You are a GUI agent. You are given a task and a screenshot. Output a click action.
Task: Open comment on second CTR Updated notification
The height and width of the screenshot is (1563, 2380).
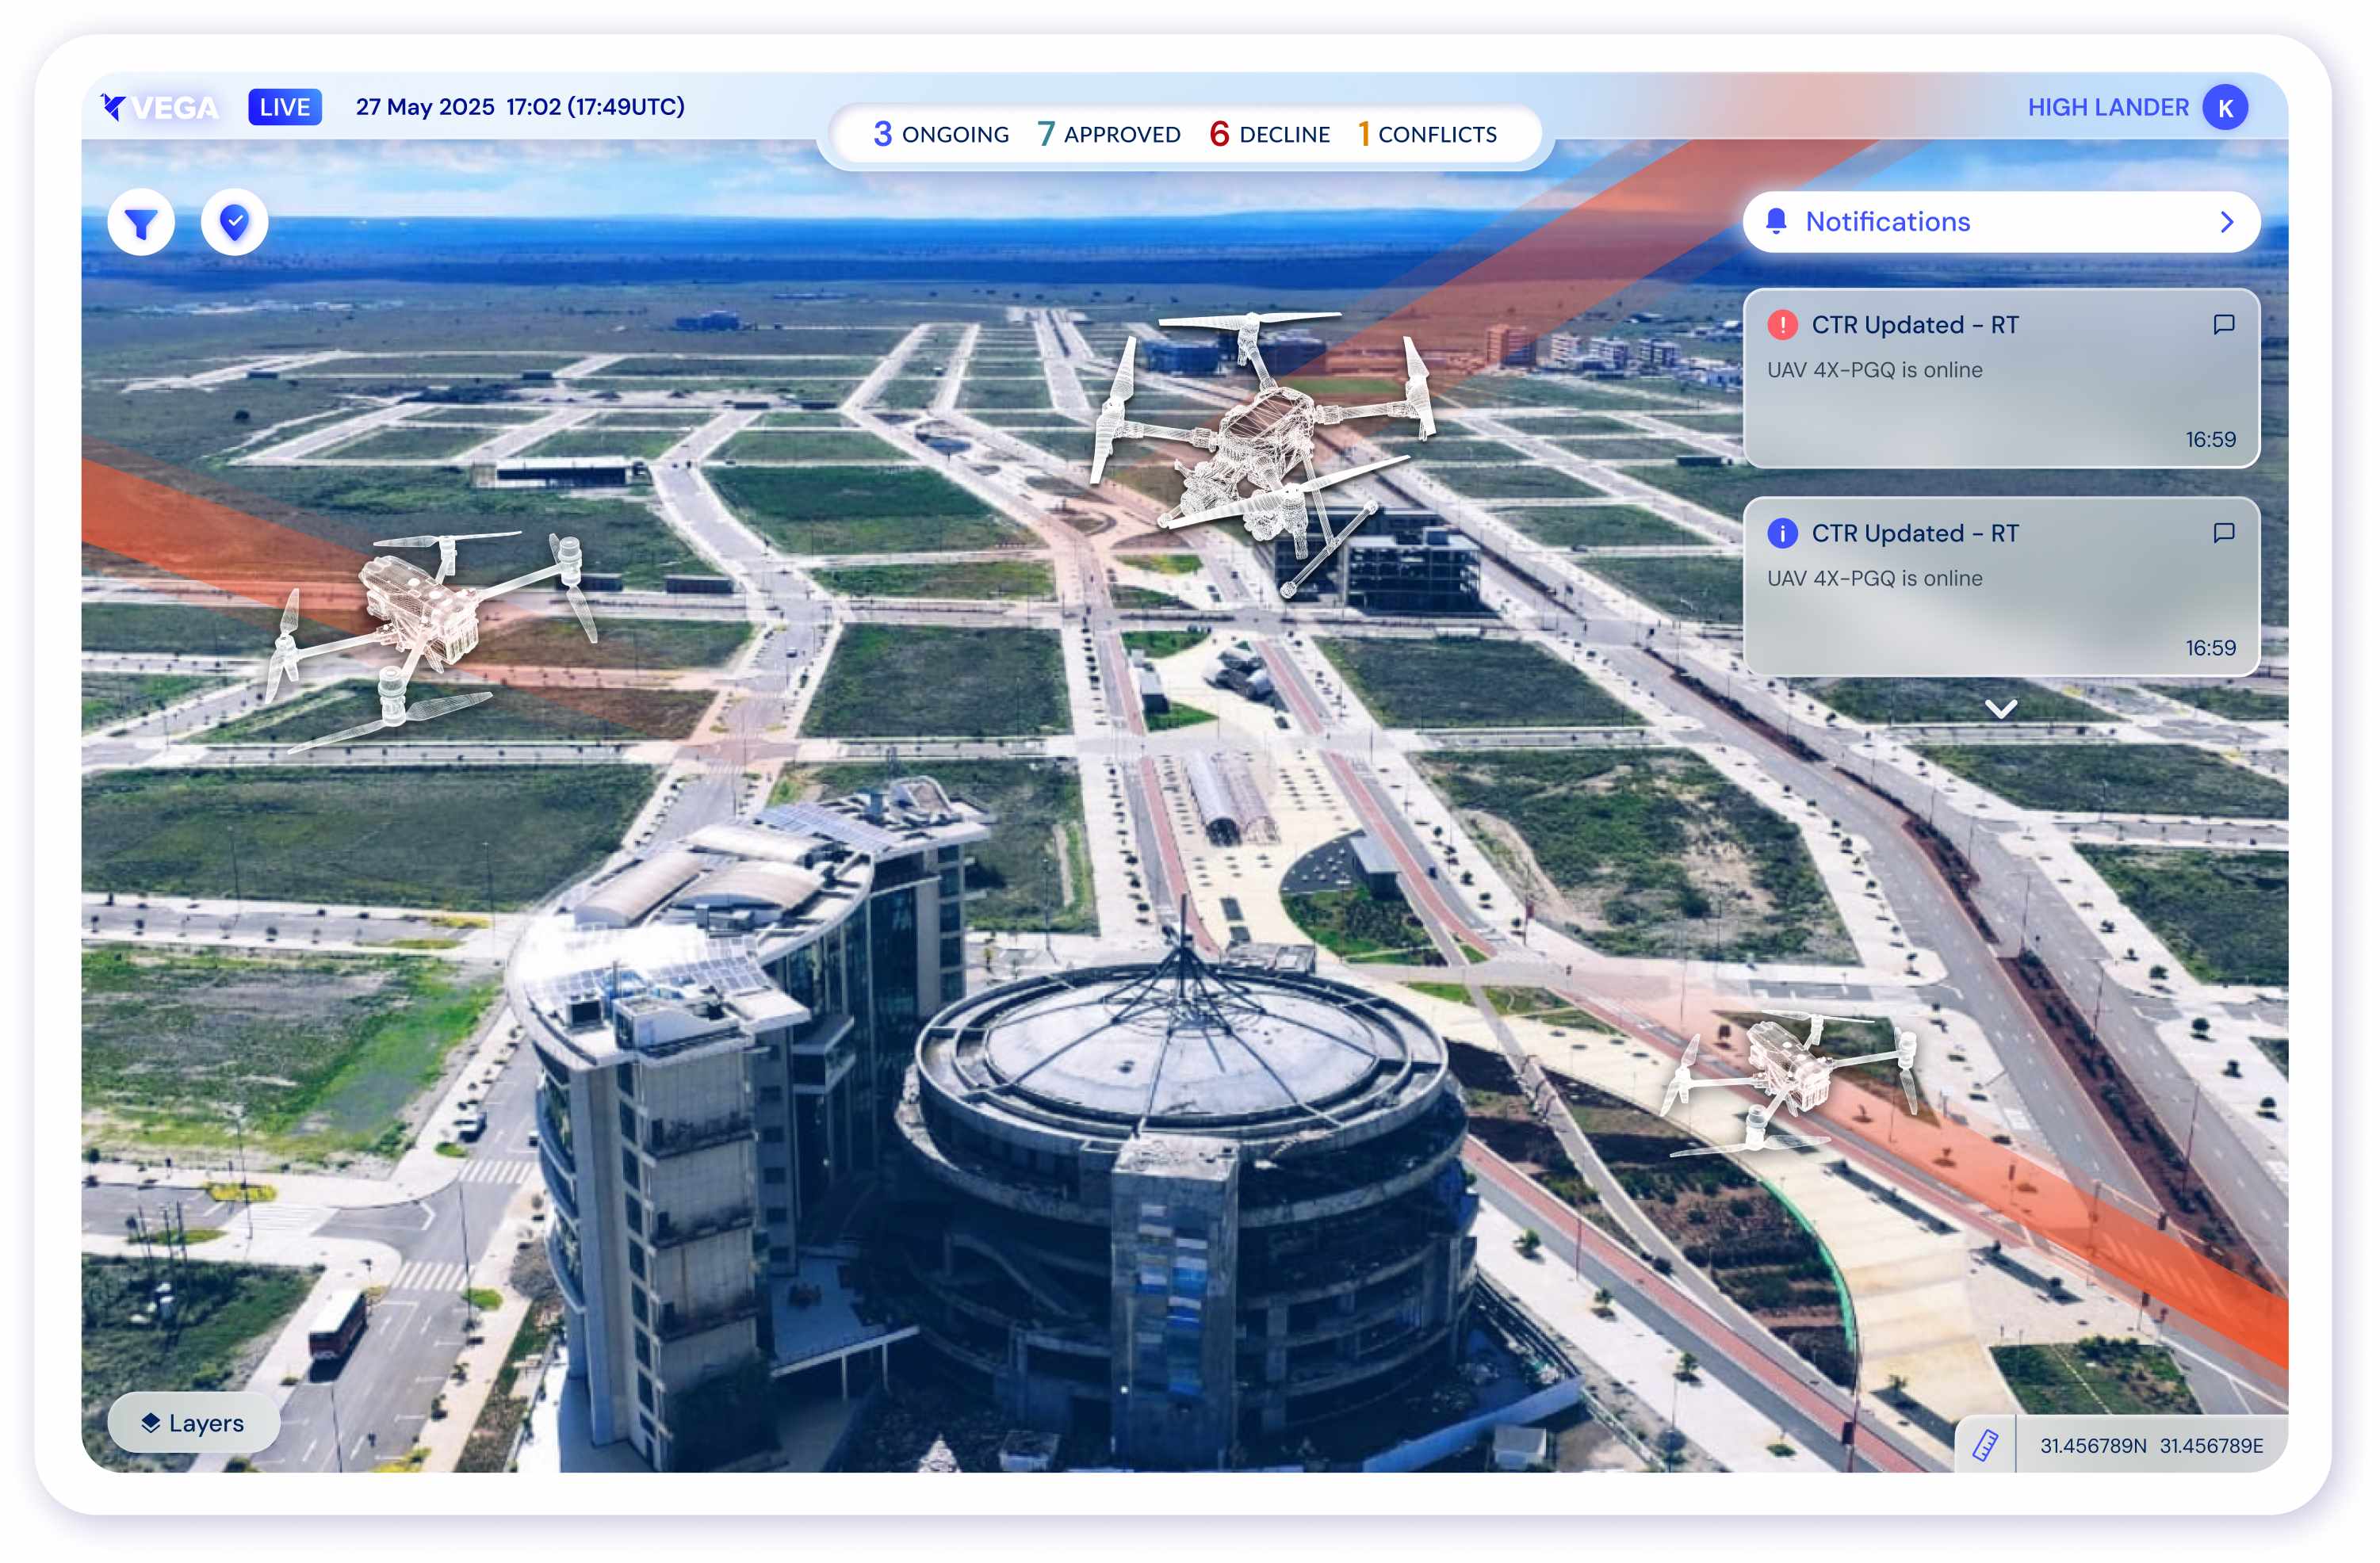tap(2223, 532)
